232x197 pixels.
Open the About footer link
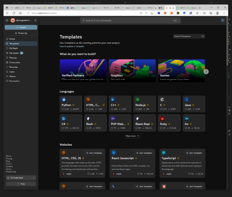[8, 156]
